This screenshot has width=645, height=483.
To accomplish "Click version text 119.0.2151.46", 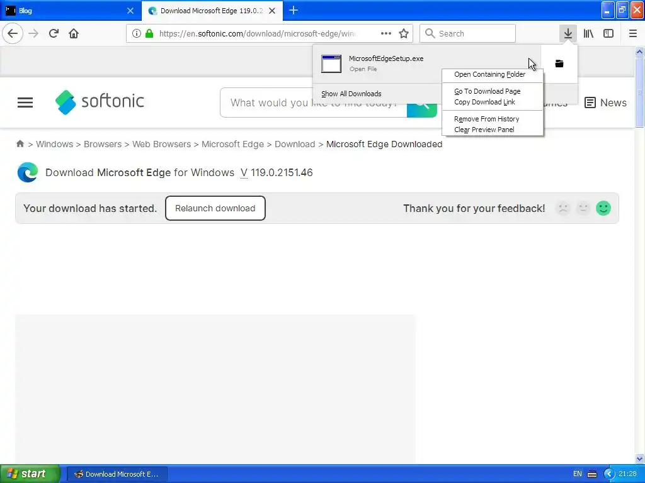I will [x=282, y=172].
